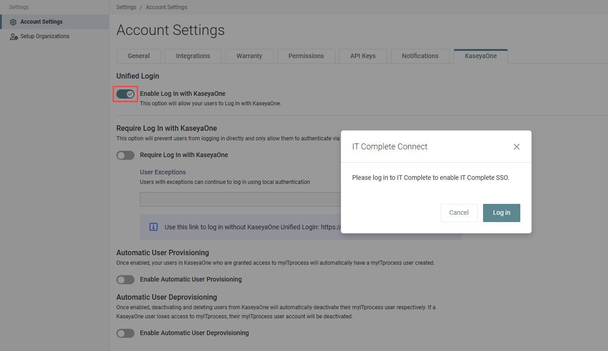Click Cancel in the dialog
Screen dimensions: 608x351
(458, 213)
